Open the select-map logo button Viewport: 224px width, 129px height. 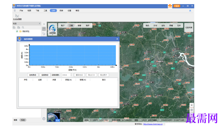[x=52, y=29]
